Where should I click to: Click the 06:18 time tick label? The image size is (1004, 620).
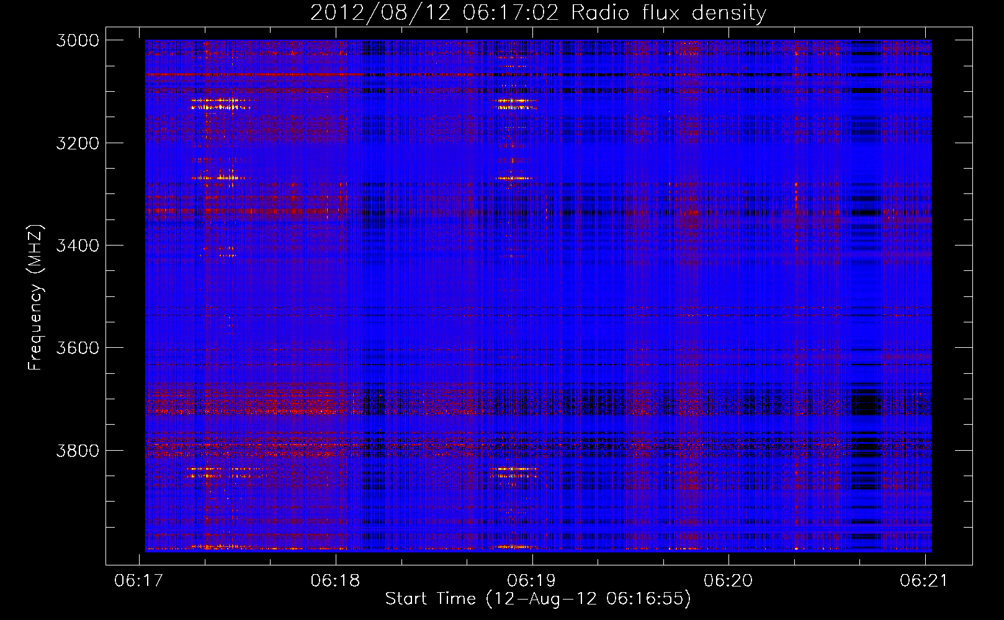pos(335,580)
